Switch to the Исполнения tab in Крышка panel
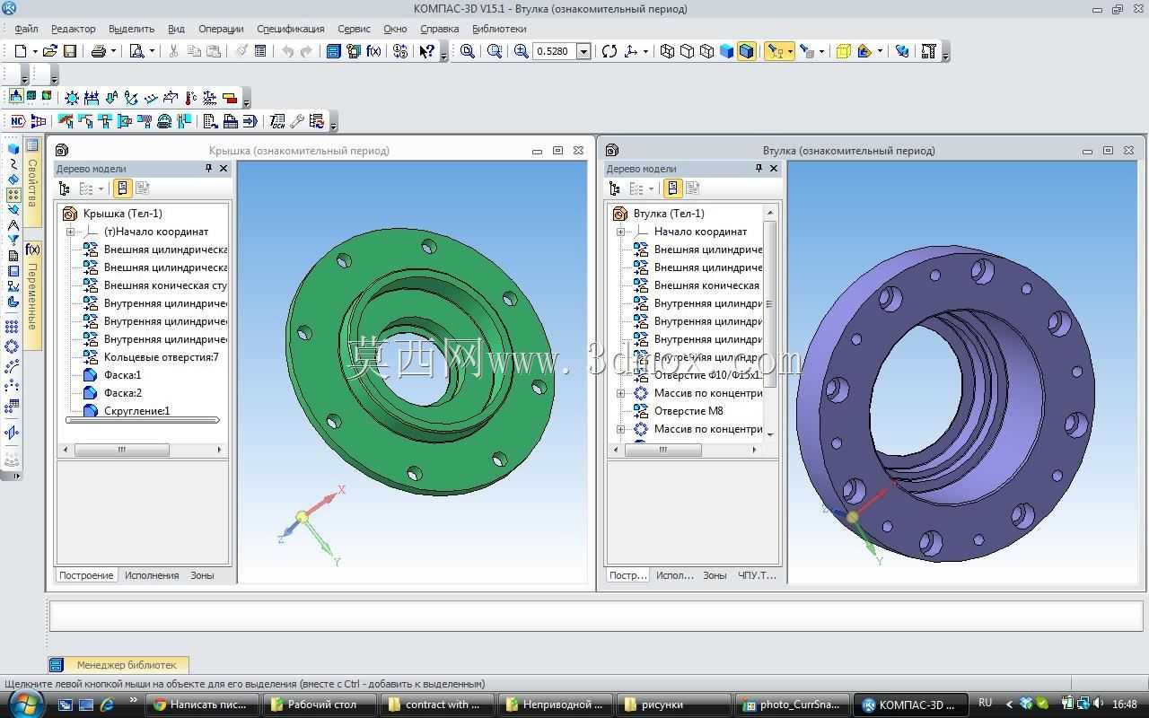Image resolution: width=1149 pixels, height=718 pixels. click(152, 575)
